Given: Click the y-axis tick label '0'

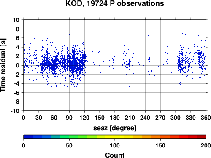Looking at the screenshot, I should [x=18, y=65].
